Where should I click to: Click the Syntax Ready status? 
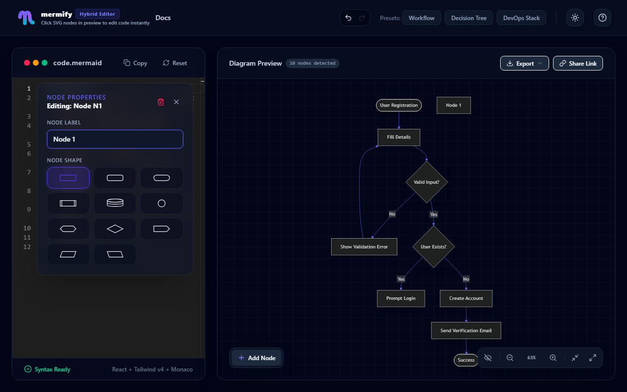pos(47,369)
